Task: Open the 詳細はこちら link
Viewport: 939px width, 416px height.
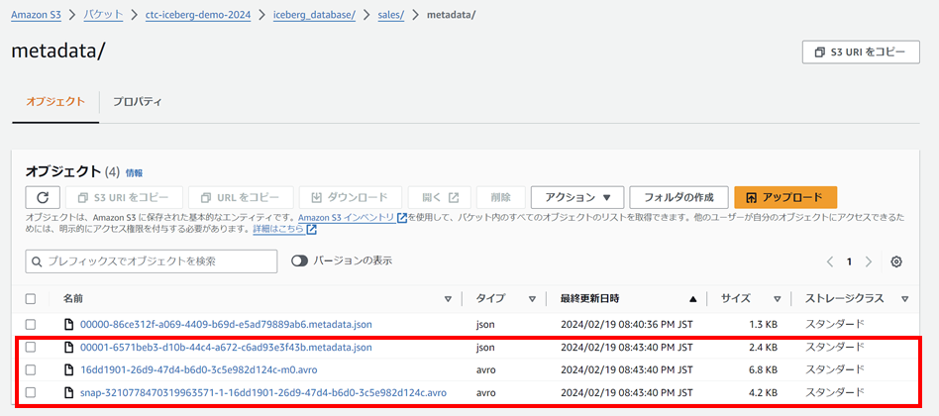Action: pyautogui.click(x=279, y=229)
